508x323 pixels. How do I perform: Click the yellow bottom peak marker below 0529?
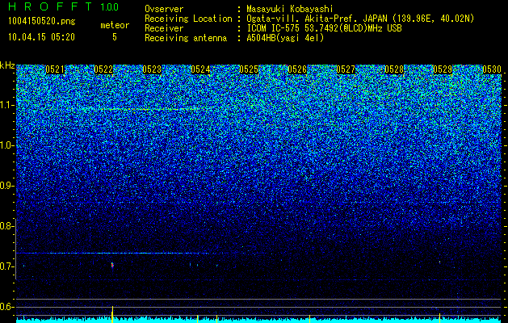tap(439, 317)
